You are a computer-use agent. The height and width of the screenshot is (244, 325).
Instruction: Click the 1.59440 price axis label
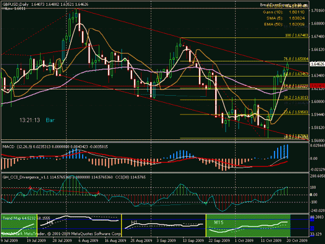click(x=318, y=114)
